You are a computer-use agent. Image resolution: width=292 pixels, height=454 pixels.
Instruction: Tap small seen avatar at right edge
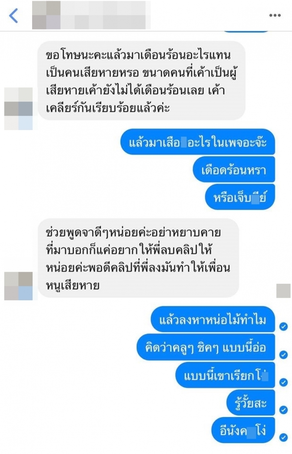tap(283, 291)
